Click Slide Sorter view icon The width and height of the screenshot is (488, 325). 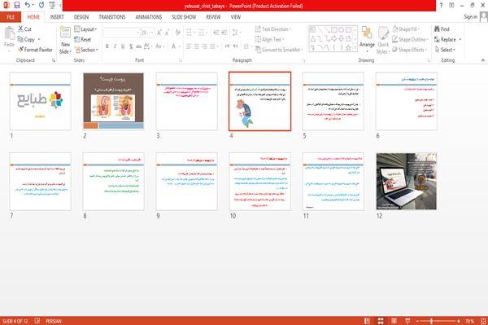point(381,321)
